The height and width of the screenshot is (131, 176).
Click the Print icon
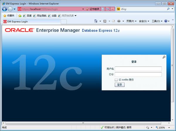119,21
